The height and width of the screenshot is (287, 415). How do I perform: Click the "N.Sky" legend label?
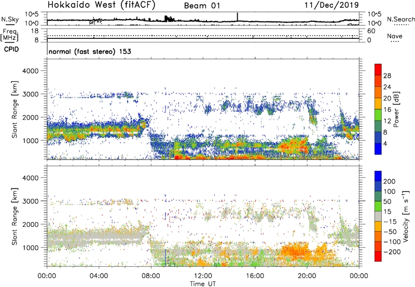pos(10,19)
